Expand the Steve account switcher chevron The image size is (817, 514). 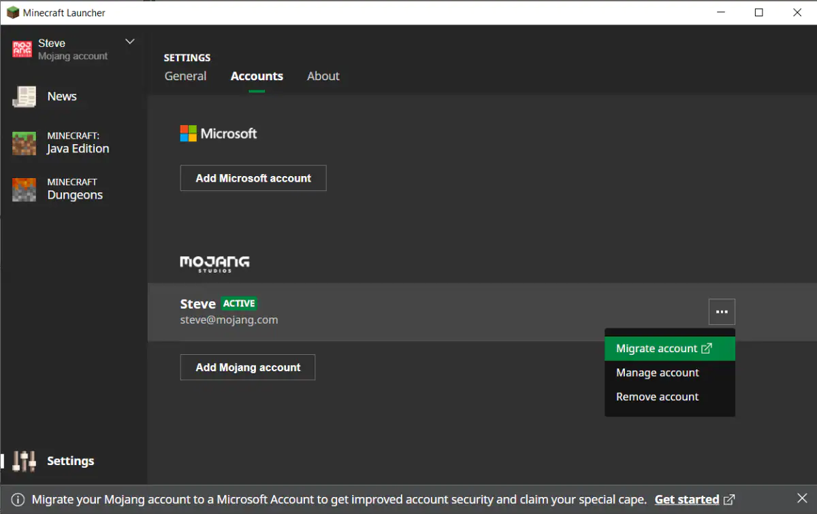tap(130, 42)
